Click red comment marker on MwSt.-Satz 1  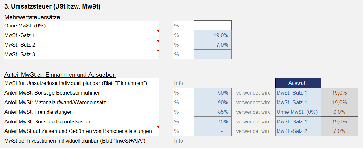pos(158,32)
